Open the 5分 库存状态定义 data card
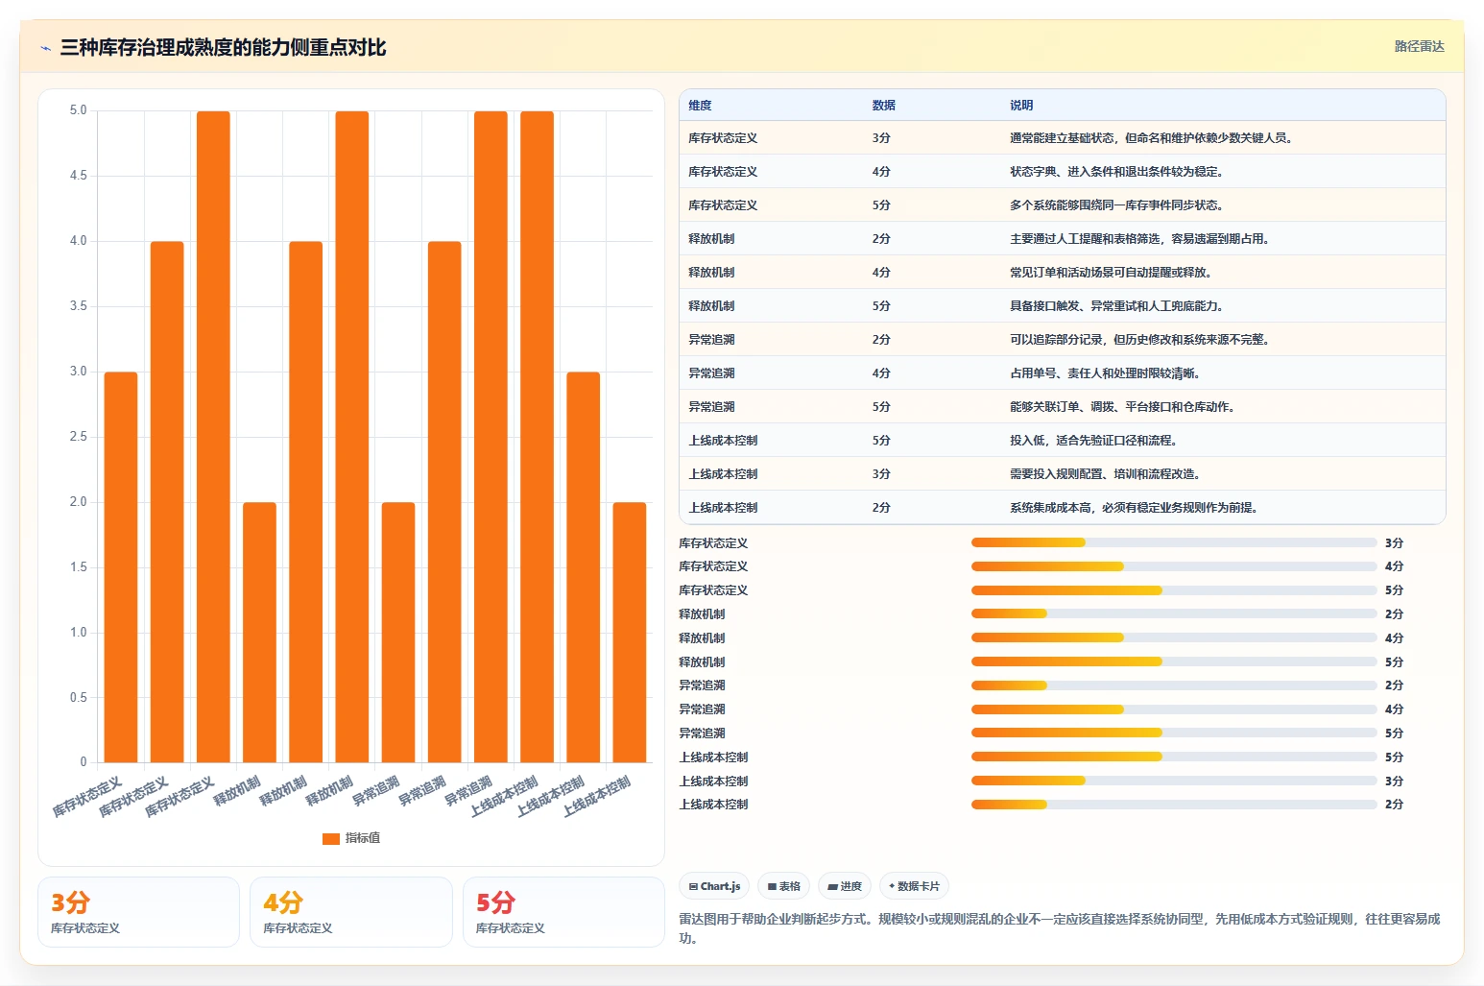1484x986 pixels. point(563,912)
